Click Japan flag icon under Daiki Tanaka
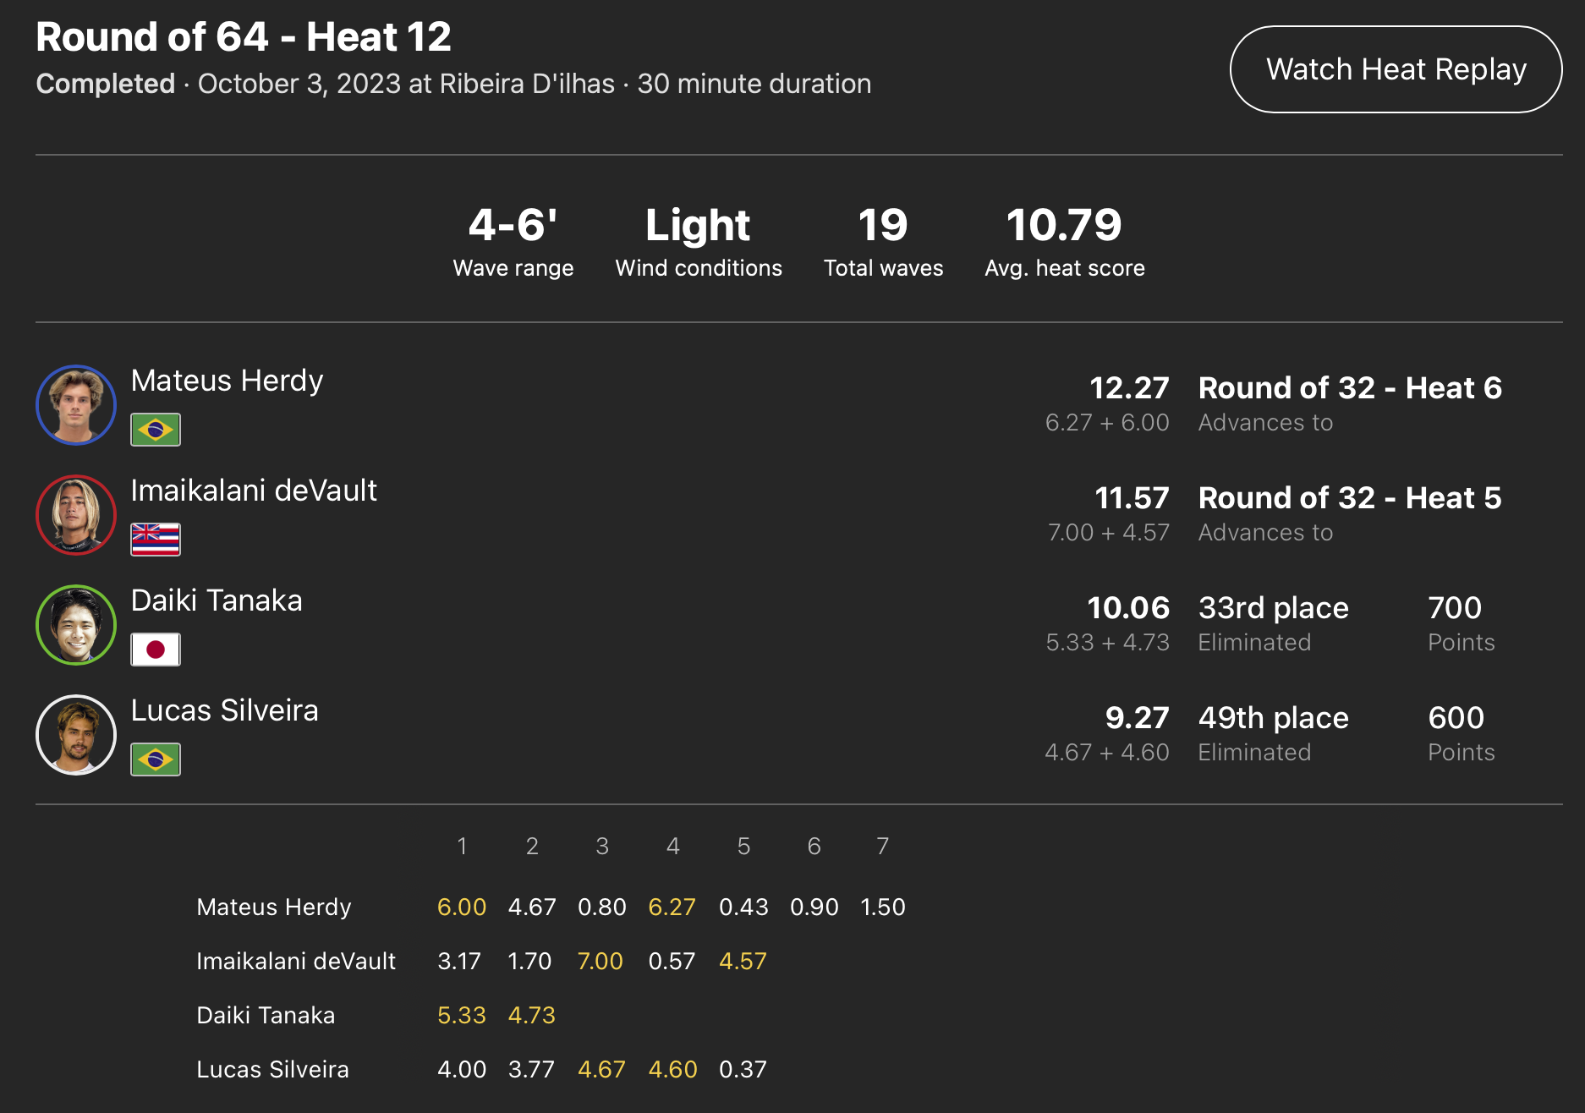The height and width of the screenshot is (1113, 1585). click(x=156, y=650)
